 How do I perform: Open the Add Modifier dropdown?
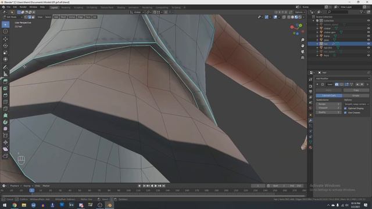tap(342, 78)
